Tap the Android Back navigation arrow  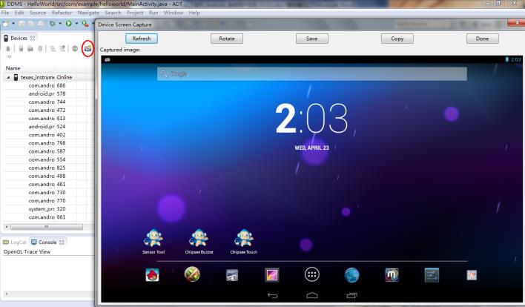[273, 295]
